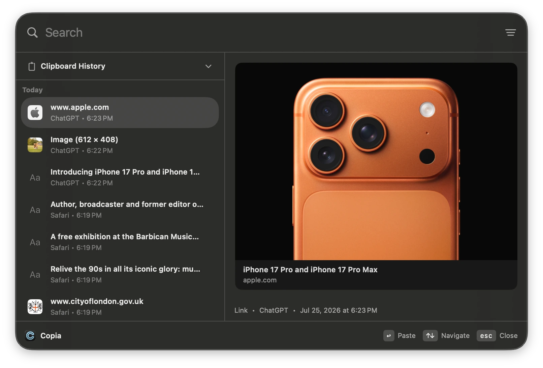Select 'Author, broadcaster and former editor o...' entry
This screenshot has height=368, width=543.
click(x=120, y=210)
